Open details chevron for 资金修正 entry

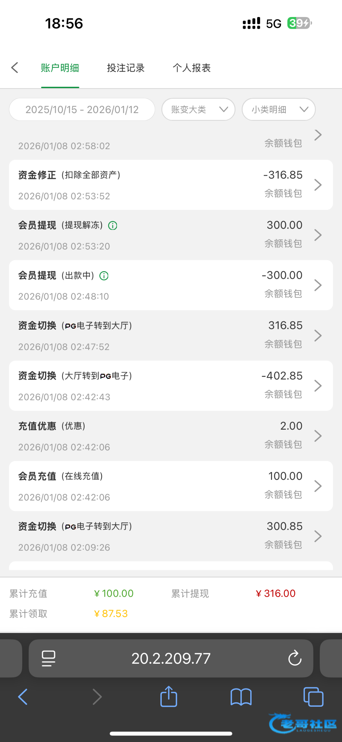tap(318, 185)
